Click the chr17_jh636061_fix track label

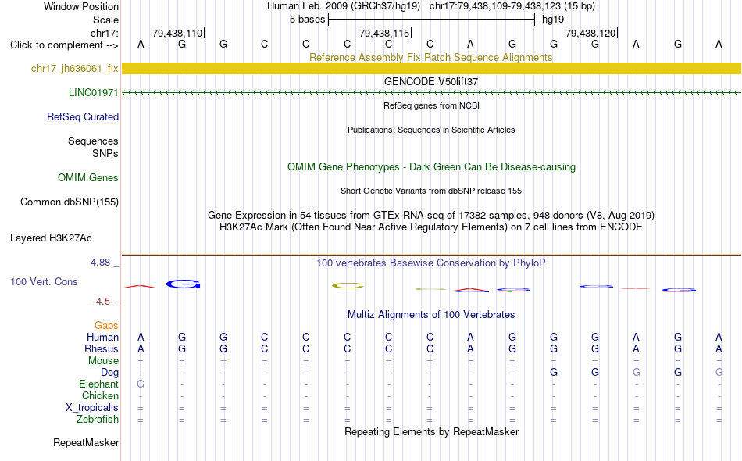pyautogui.click(x=74, y=69)
